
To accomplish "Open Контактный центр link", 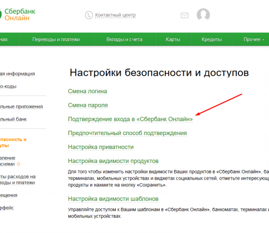I will click(x=115, y=15).
